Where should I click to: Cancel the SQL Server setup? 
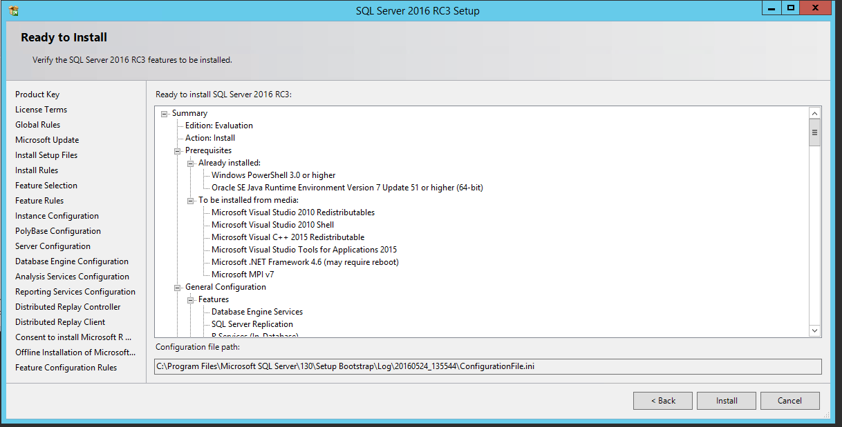pos(789,401)
